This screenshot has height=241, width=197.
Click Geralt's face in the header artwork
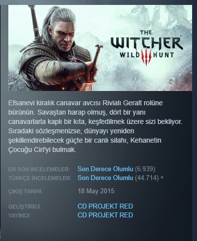click(66, 35)
